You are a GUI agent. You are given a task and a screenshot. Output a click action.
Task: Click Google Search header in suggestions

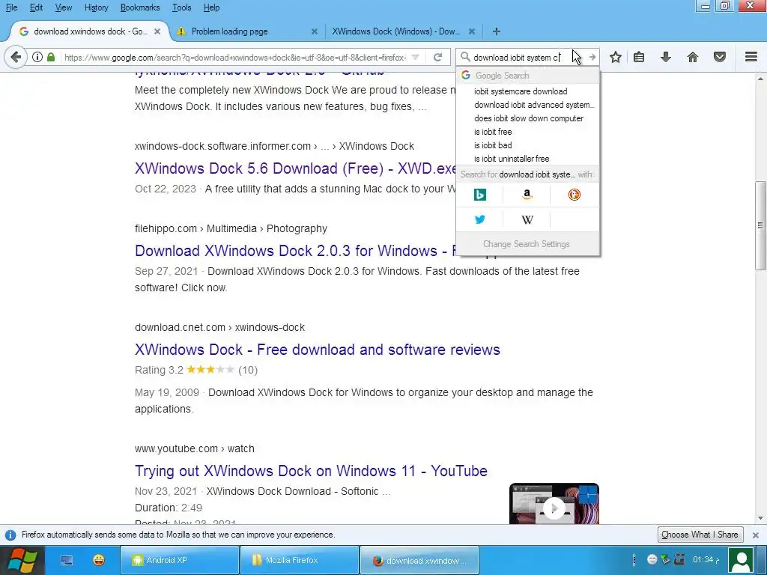[x=527, y=76]
